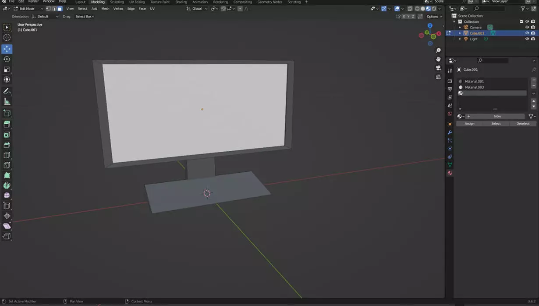The height and width of the screenshot is (306, 539).
Task: Choose the Measure tool
Action: coord(7,101)
